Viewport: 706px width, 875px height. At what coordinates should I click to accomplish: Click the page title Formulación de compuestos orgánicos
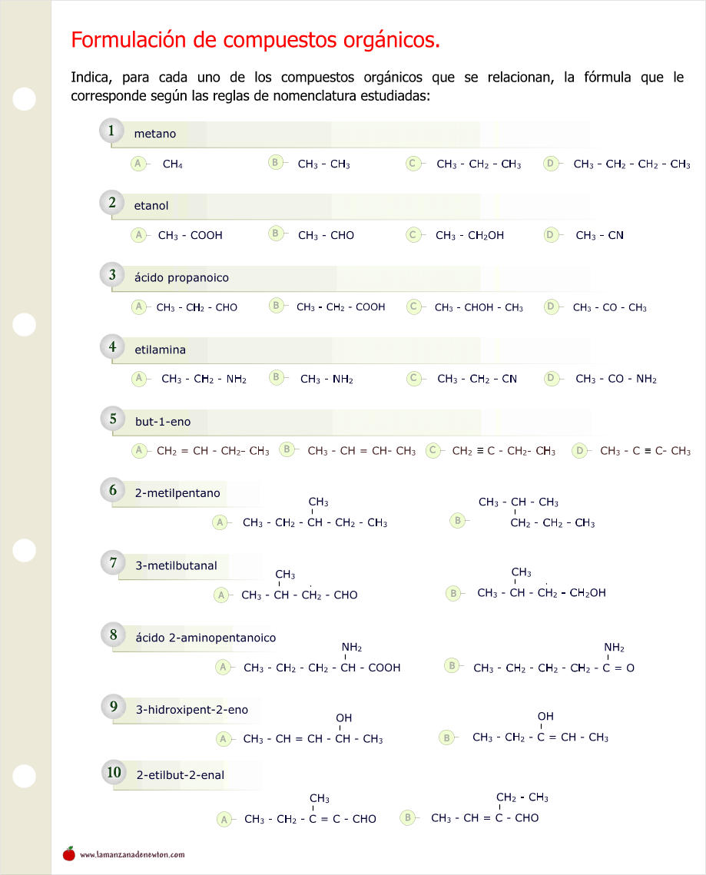click(x=255, y=40)
